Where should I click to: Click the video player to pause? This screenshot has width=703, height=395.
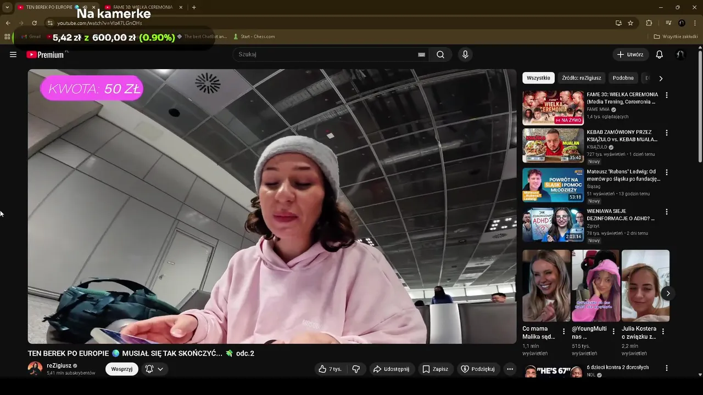[272, 206]
